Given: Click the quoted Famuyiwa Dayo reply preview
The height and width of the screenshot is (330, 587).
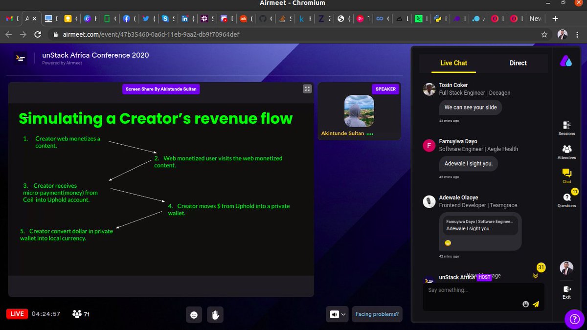Looking at the screenshot, I should click(x=480, y=225).
